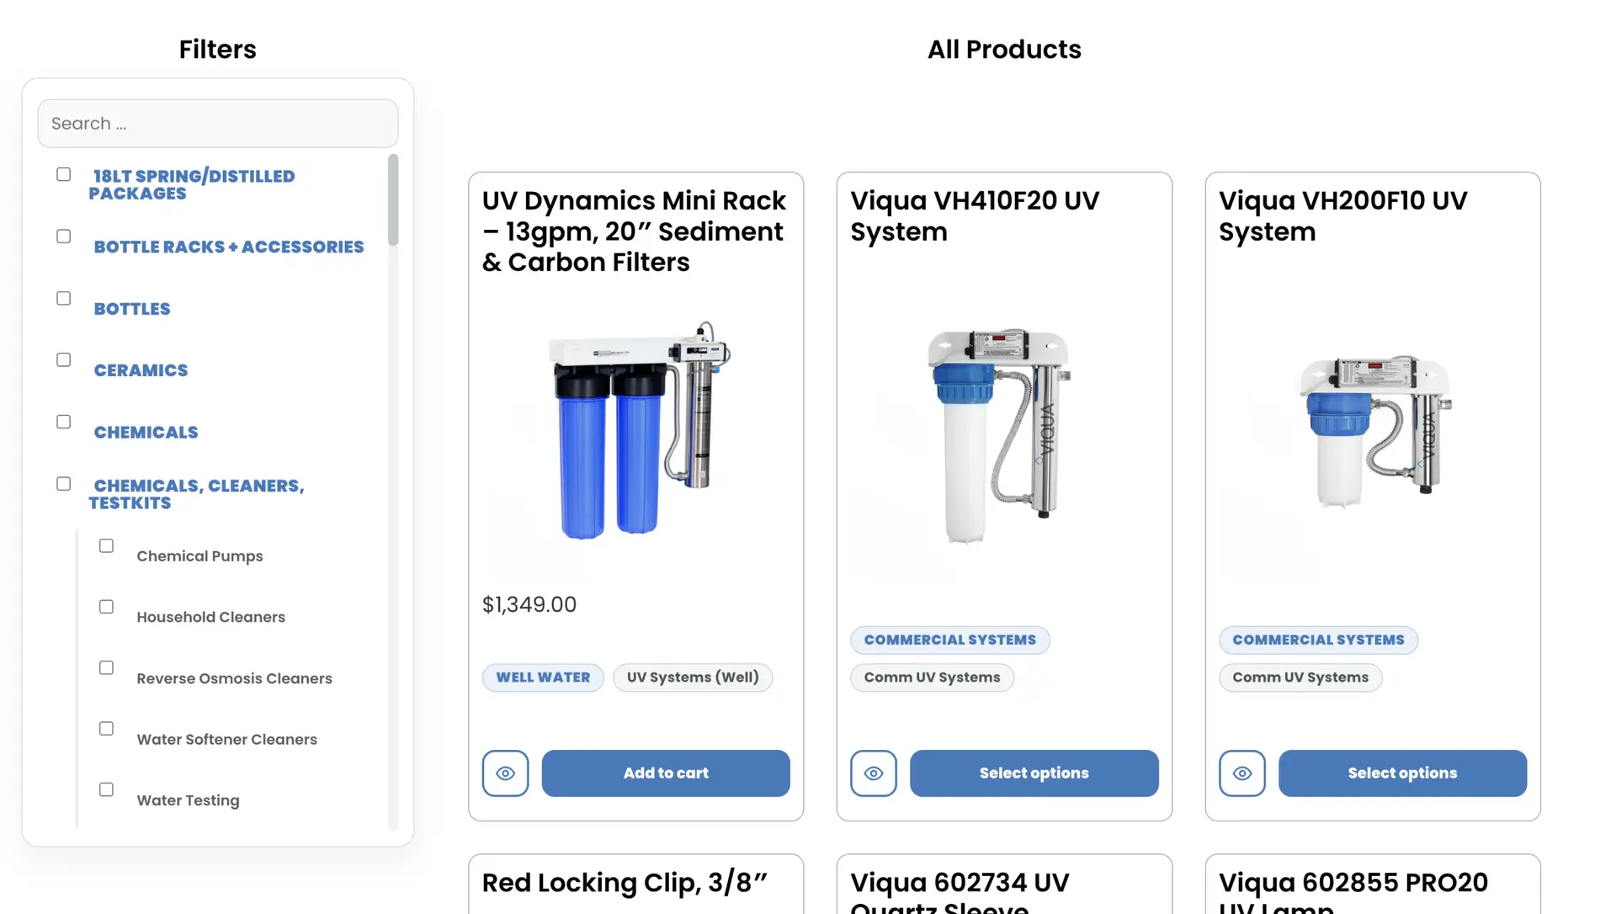The image size is (1616, 914).
Task: Select options for Viqua VH410F20 UV System
Action: coord(1034,773)
